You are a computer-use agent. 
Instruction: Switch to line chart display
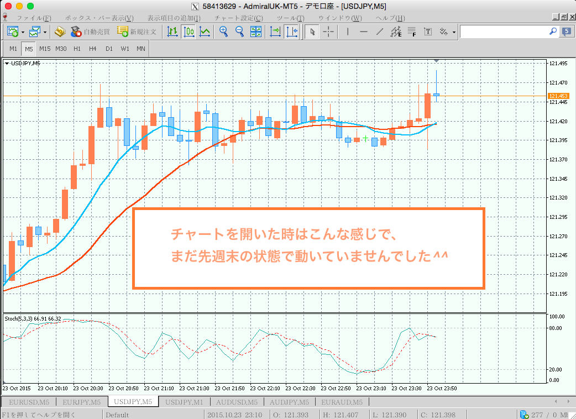pos(204,32)
